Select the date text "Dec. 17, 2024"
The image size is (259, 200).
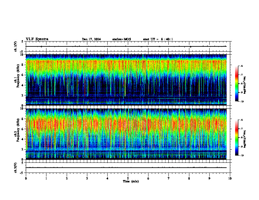point(91,39)
